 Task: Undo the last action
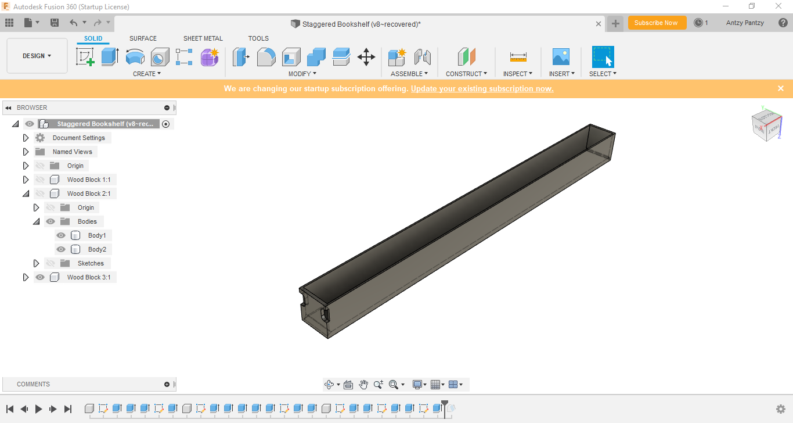pyautogui.click(x=74, y=23)
